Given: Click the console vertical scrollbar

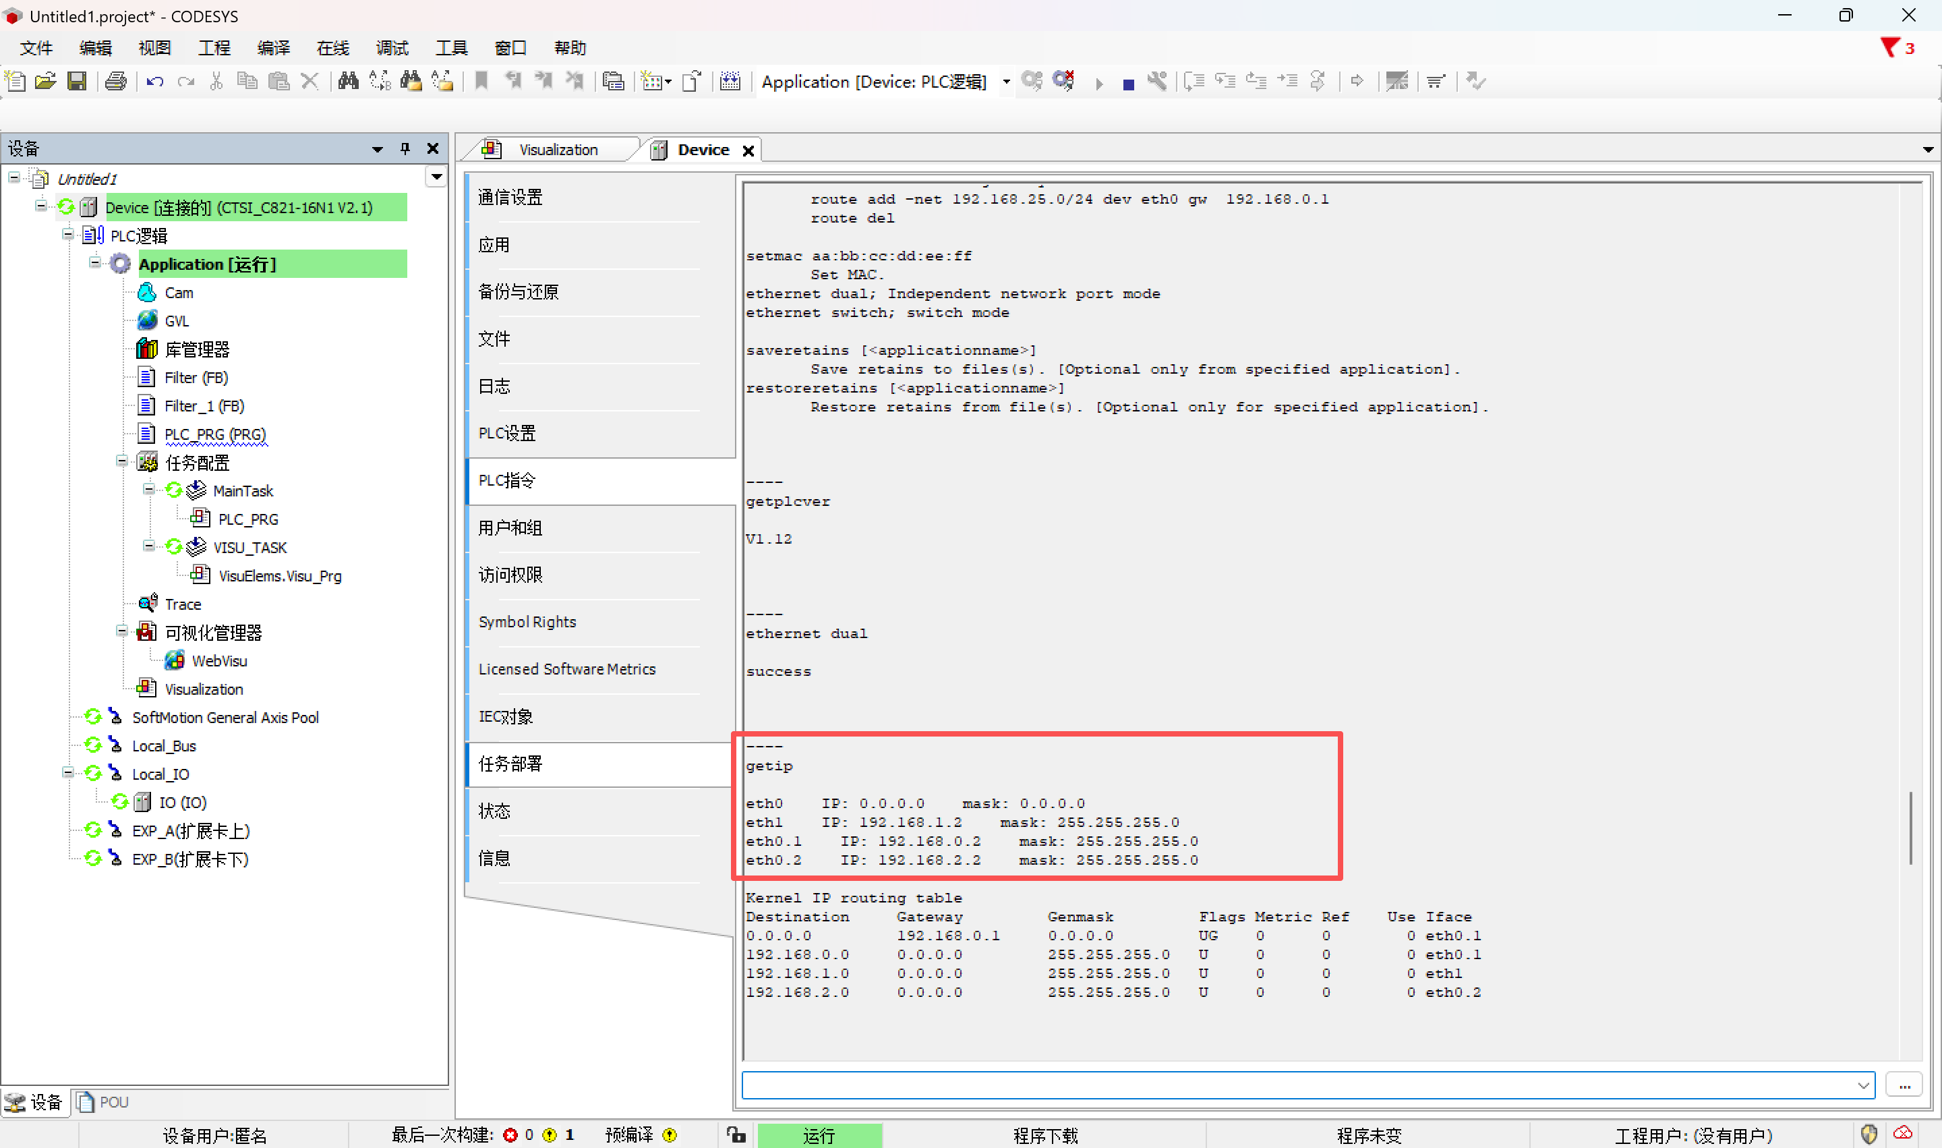Looking at the screenshot, I should [1911, 828].
